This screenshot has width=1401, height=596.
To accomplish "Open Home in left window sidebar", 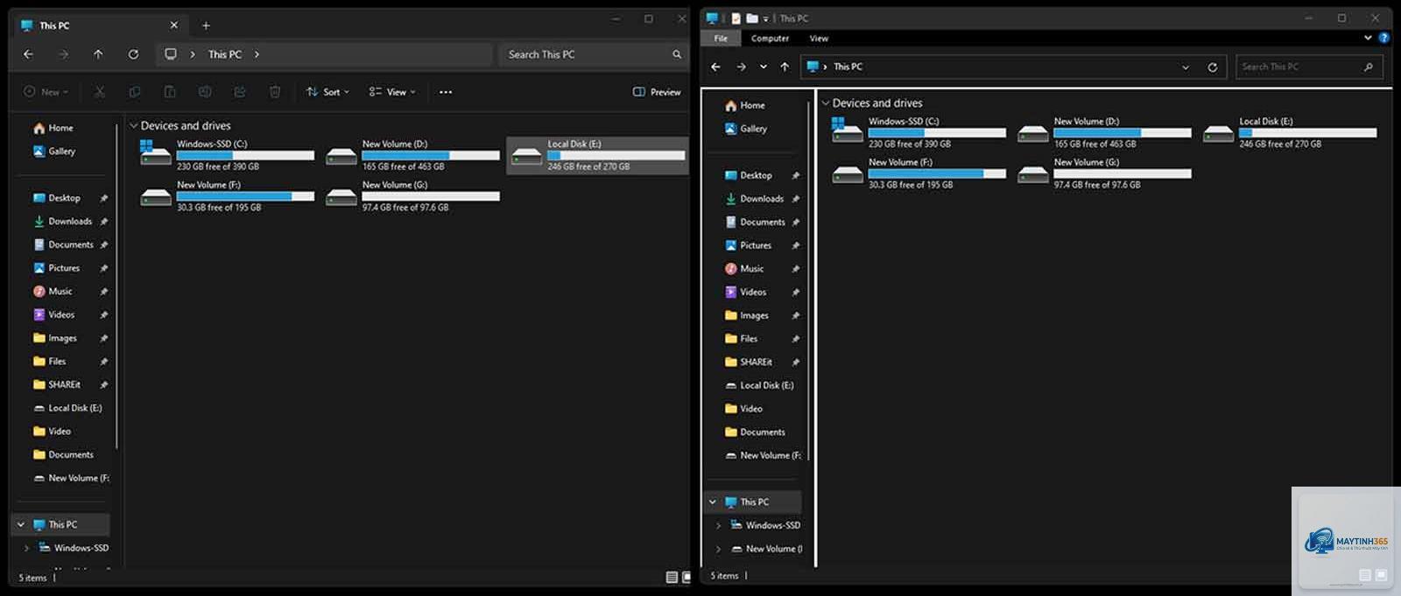I will pyautogui.click(x=53, y=128).
